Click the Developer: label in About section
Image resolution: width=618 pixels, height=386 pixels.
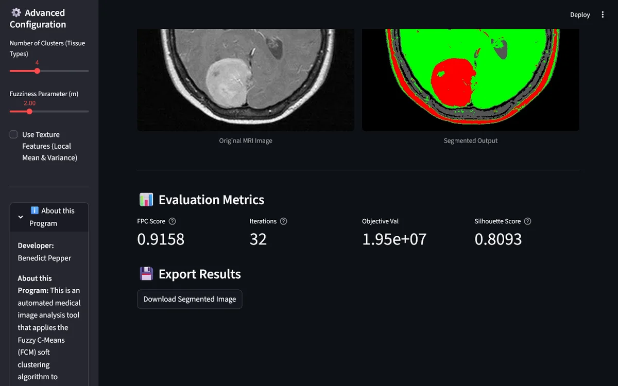click(x=36, y=245)
